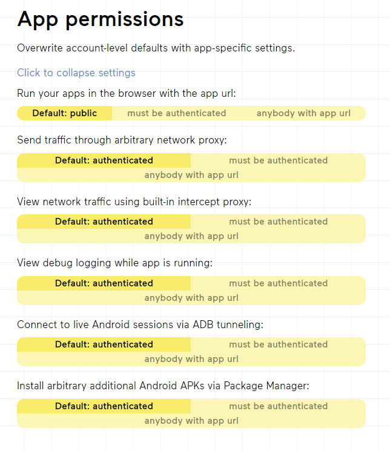The image size is (390, 451).
Task: Allow anybody with app url to use network proxy
Action: point(191,175)
